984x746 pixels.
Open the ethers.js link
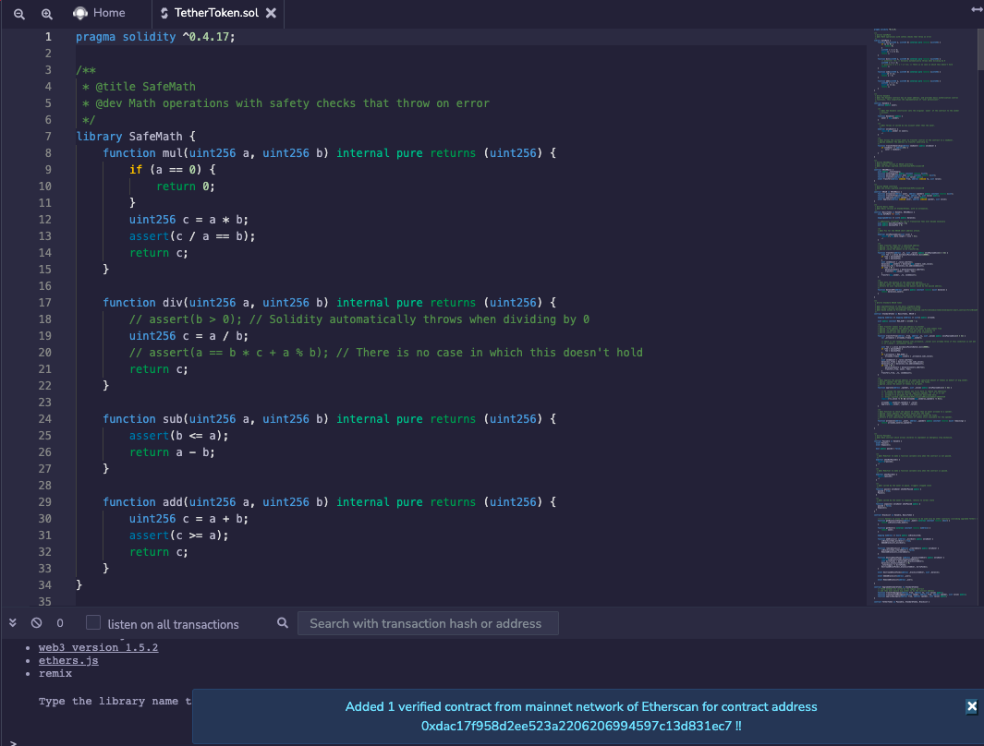click(68, 661)
